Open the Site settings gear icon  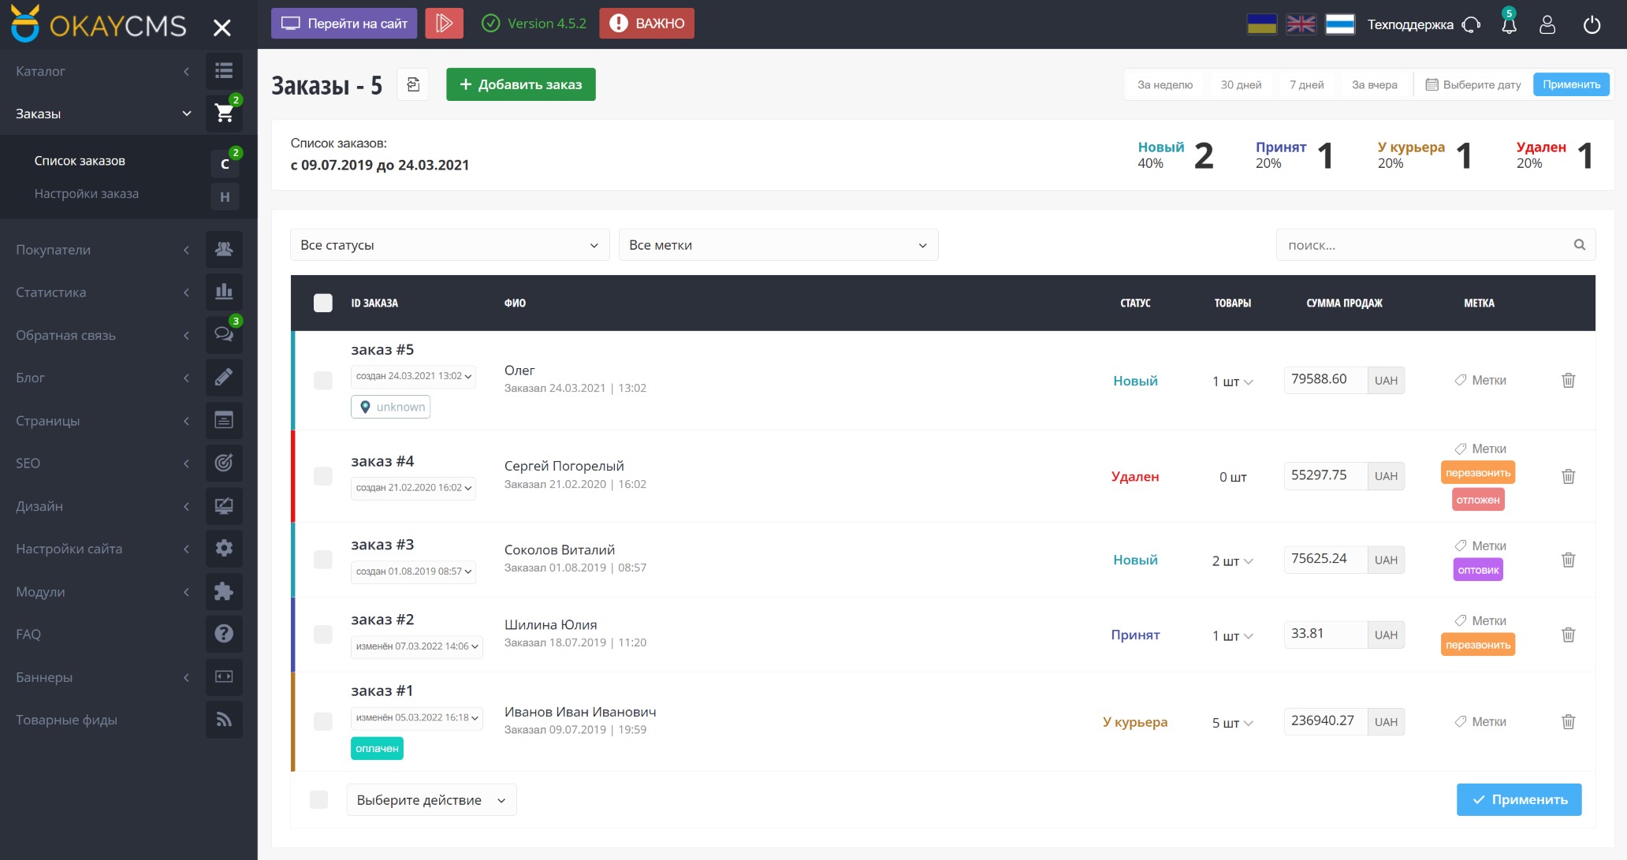(224, 548)
